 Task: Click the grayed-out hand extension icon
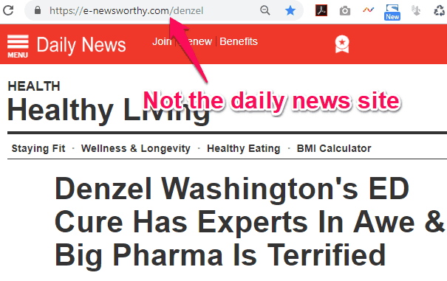(x=416, y=10)
